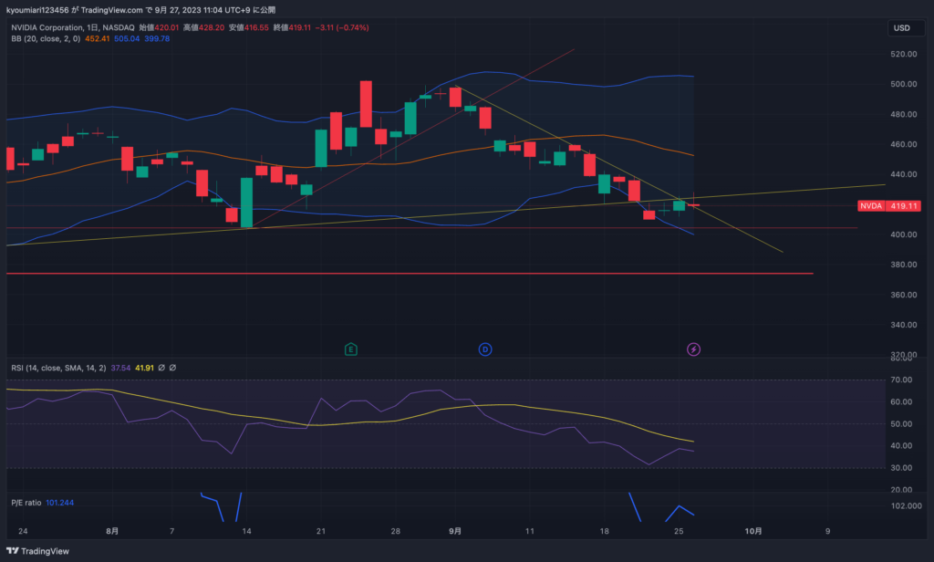This screenshot has width=934, height=562.
Task: Click the date label 14 on time axis
Action: click(246, 530)
